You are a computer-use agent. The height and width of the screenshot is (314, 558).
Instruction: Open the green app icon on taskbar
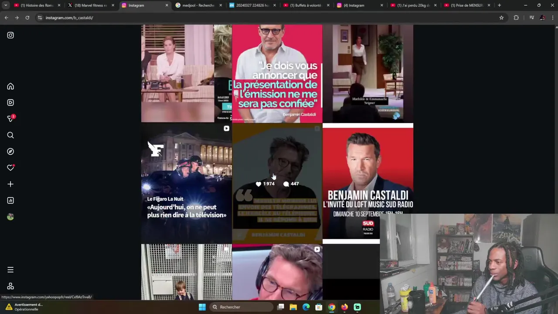pos(357,307)
